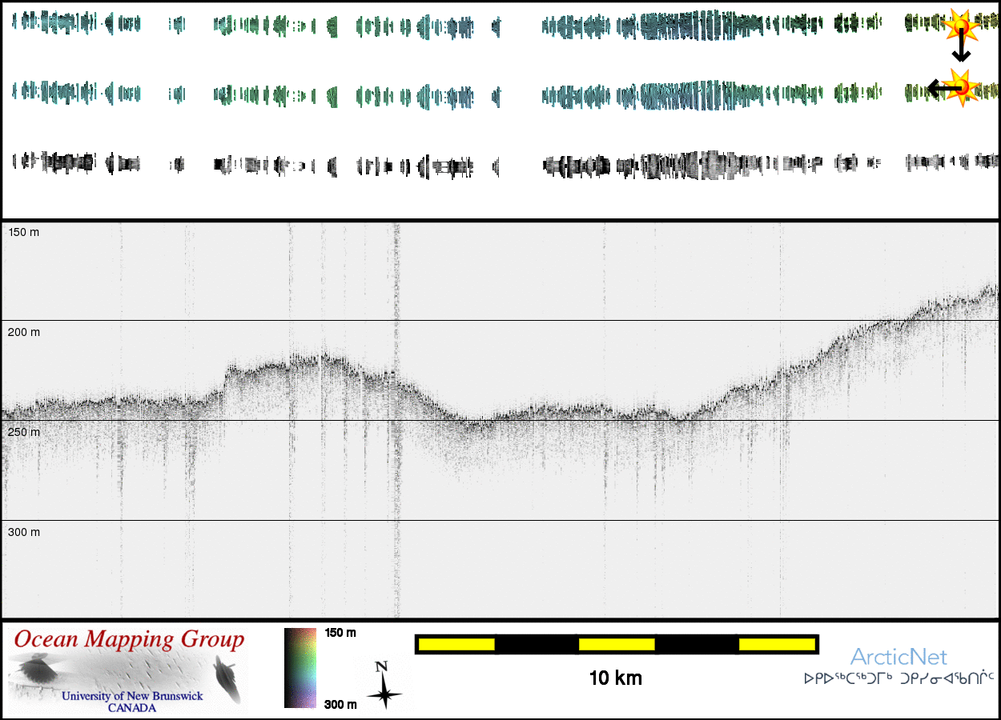Click the Inuktitut syllabics text under ArcticNet
1001x720 pixels.
898,679
